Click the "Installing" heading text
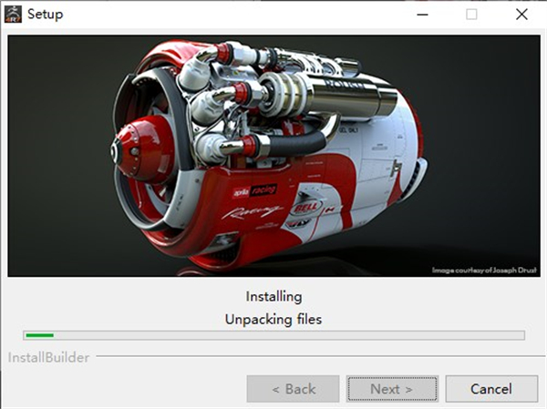Screen dimensions: 547x409 (273, 297)
